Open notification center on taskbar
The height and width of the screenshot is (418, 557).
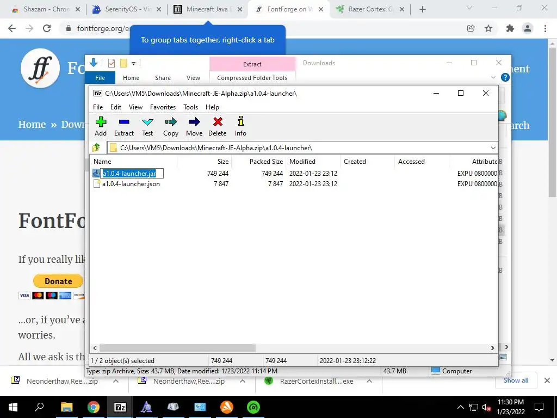(x=539, y=407)
